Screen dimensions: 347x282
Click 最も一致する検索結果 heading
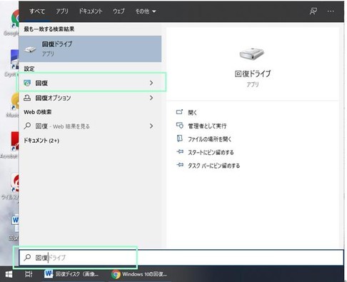[x=49, y=29]
